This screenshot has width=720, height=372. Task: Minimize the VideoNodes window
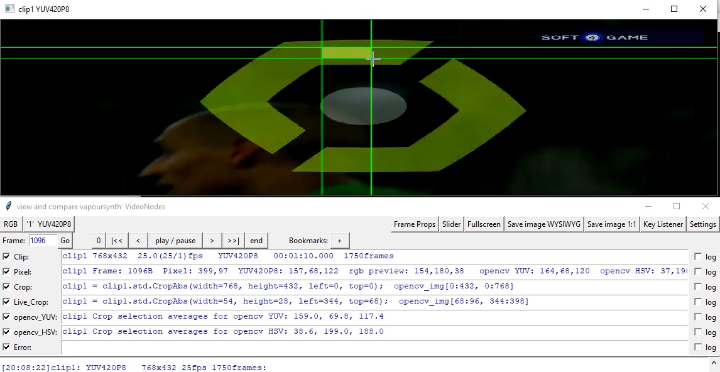[648, 206]
